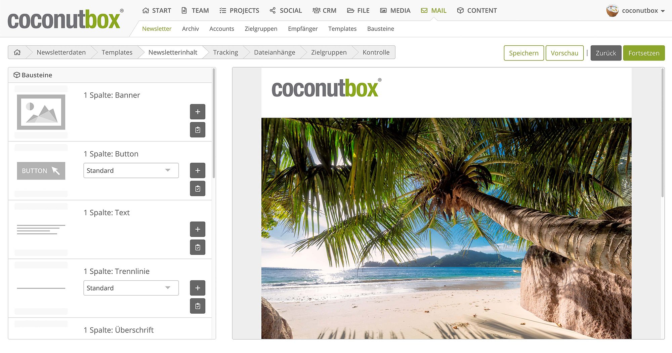This screenshot has height=353, width=672.
Task: Select the coconutbox logo in newsletter preview
Action: [326, 88]
